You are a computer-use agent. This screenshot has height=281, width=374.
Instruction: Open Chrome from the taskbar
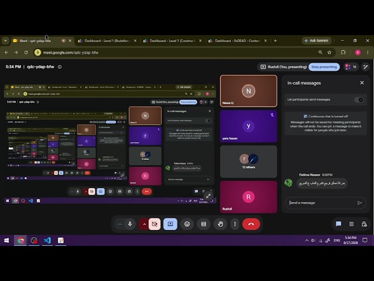[20, 241]
